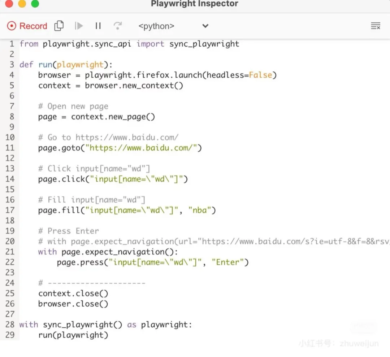Select the "nba" string in page.fill
The height and width of the screenshot is (357, 390).
click(199, 210)
